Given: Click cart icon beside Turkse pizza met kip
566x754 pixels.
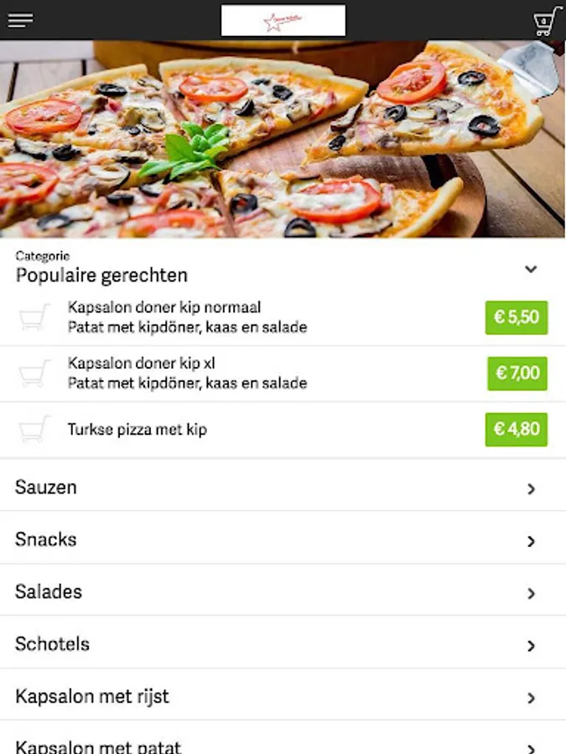Looking at the screenshot, I should 34,430.
